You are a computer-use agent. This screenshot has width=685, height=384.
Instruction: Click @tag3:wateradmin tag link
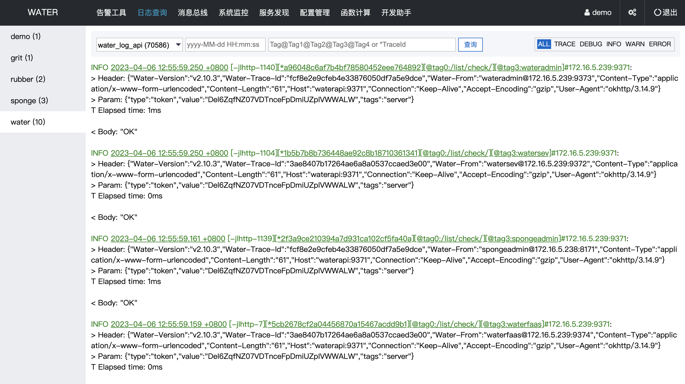(529, 67)
